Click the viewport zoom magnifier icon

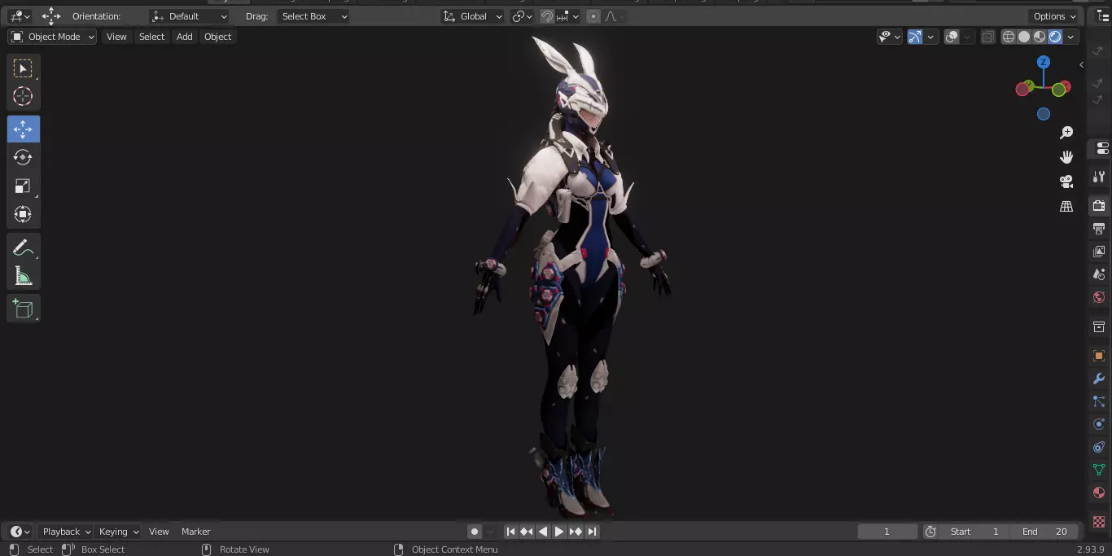click(x=1066, y=133)
